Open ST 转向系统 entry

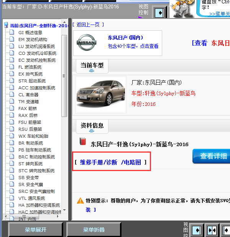[x=31, y=164]
